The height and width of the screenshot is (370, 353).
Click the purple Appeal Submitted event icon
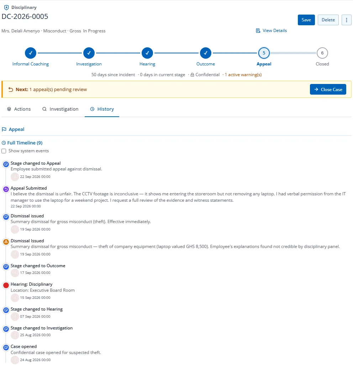point(6,189)
